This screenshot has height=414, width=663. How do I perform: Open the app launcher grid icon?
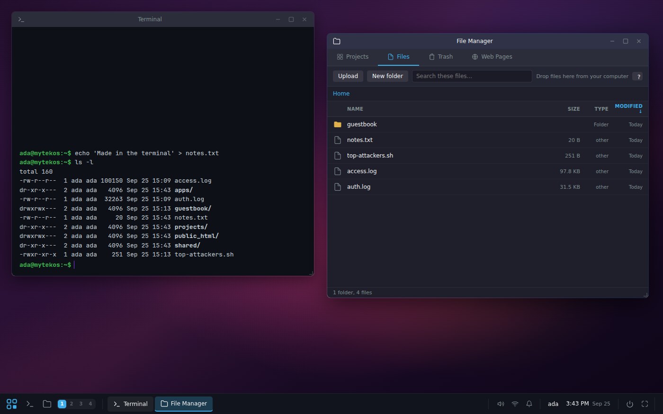tap(12, 404)
